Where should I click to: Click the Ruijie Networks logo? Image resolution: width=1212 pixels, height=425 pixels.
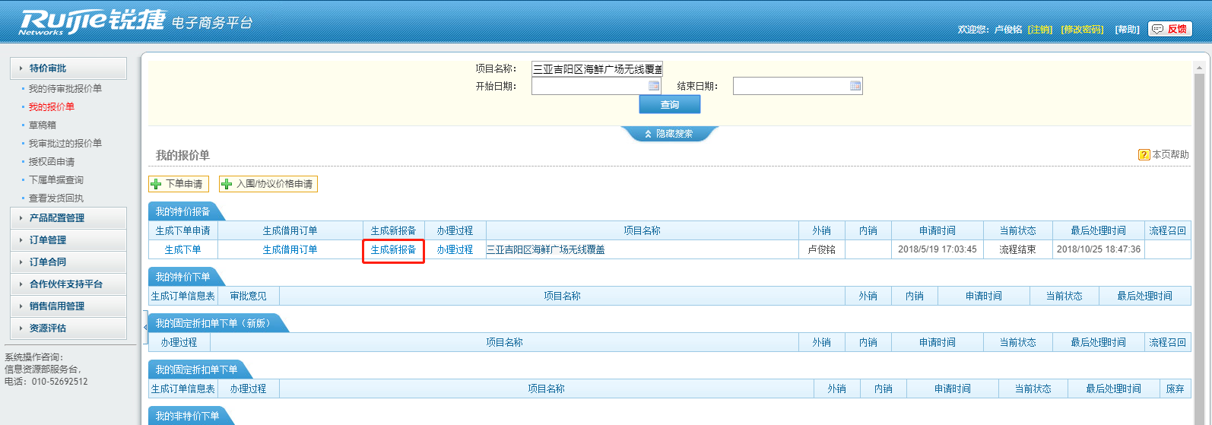91,21
